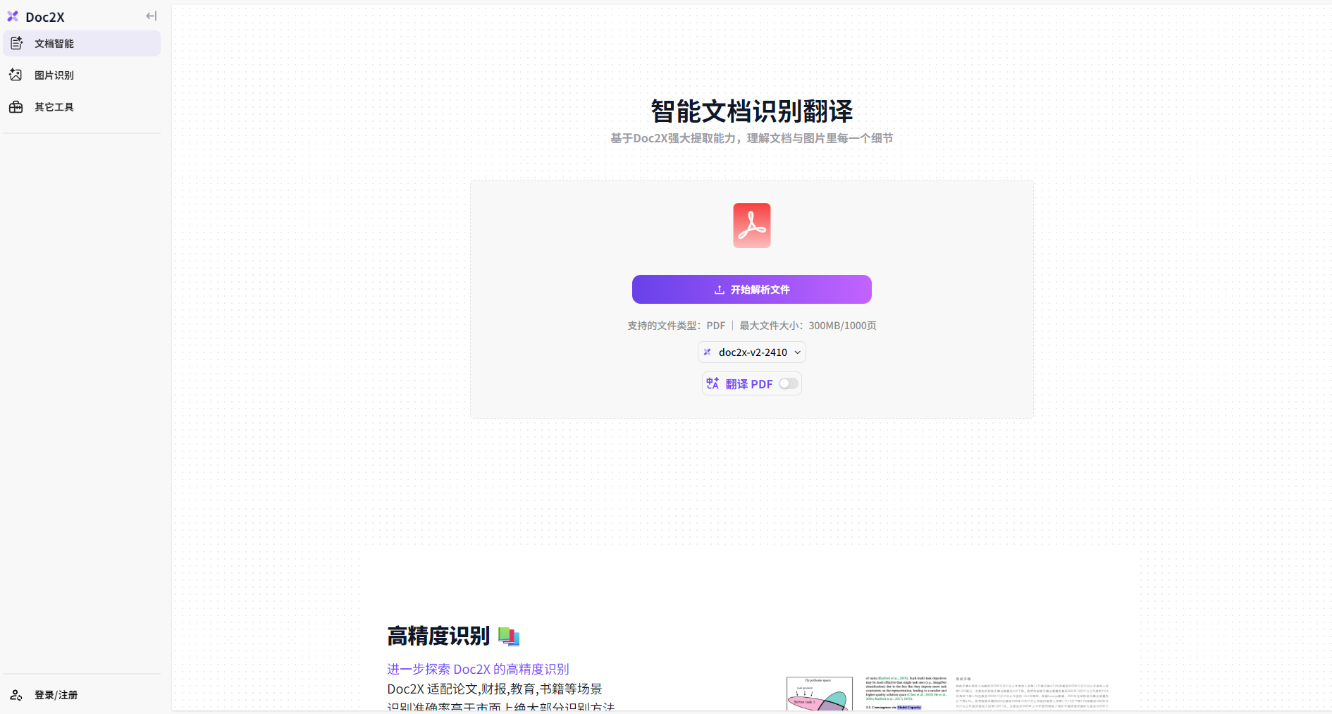Click 登录/注册 to sign in
The height and width of the screenshot is (714, 1332).
56,695
